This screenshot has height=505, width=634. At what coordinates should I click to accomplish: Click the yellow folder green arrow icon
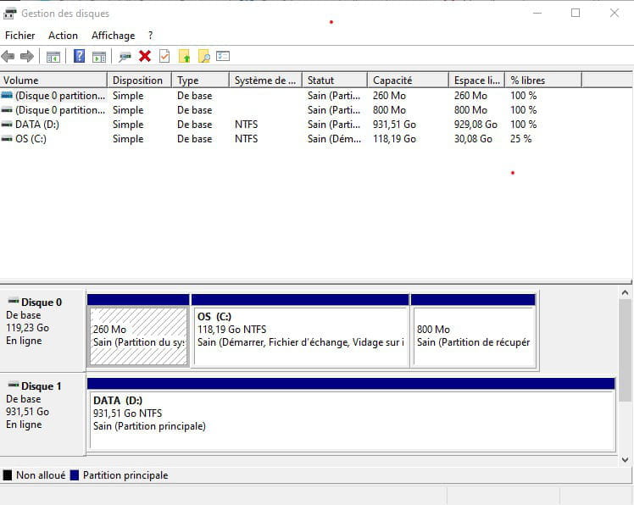185,56
